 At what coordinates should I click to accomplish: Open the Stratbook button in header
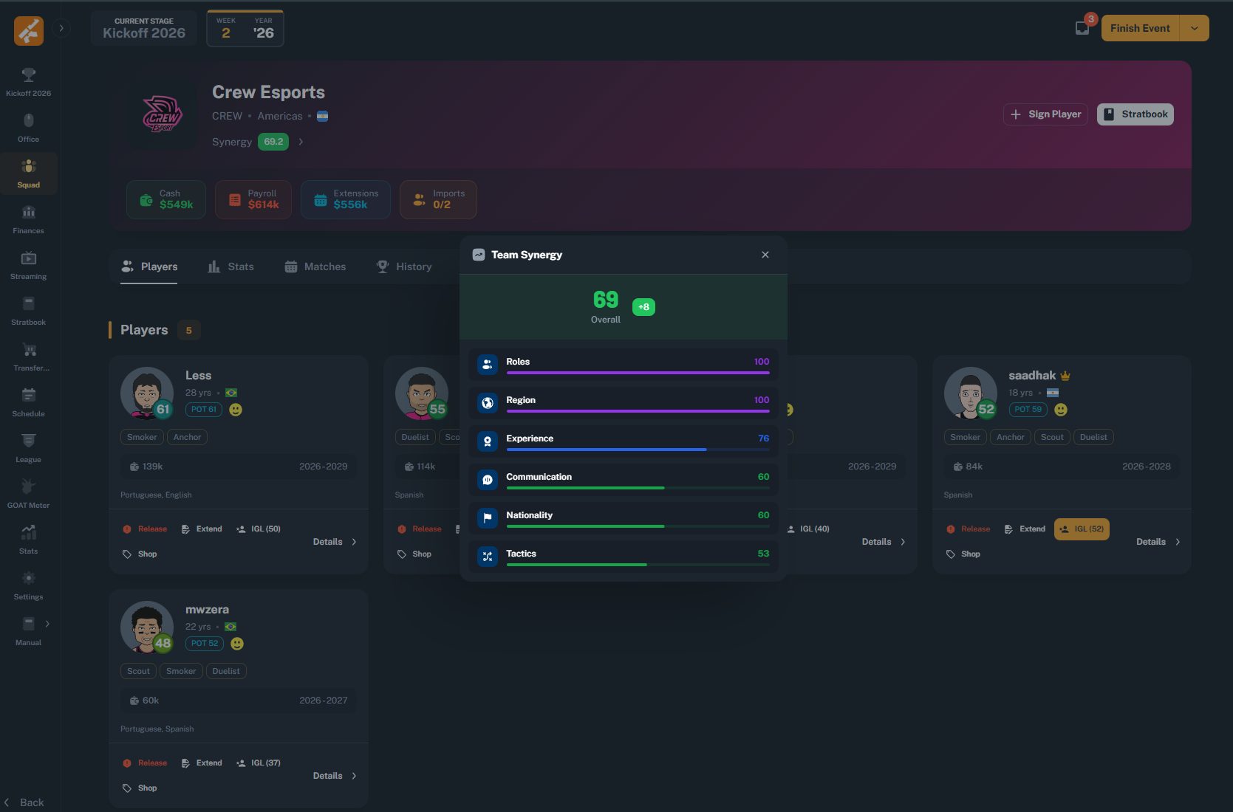[1135, 114]
